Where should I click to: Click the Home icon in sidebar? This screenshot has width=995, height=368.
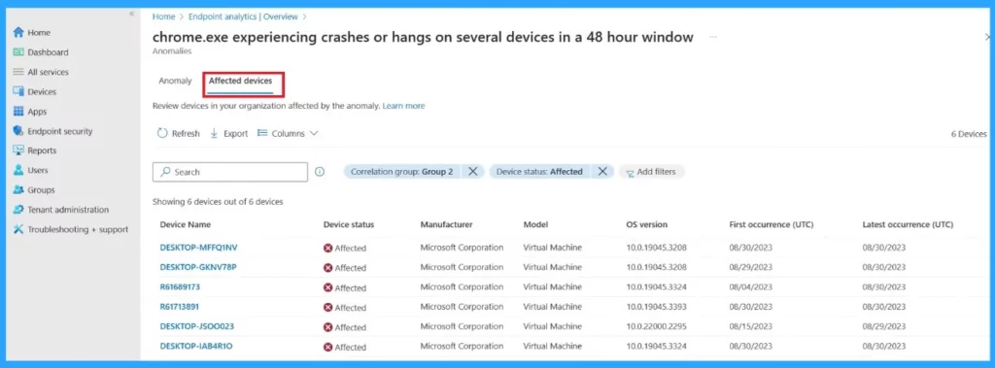(18, 32)
